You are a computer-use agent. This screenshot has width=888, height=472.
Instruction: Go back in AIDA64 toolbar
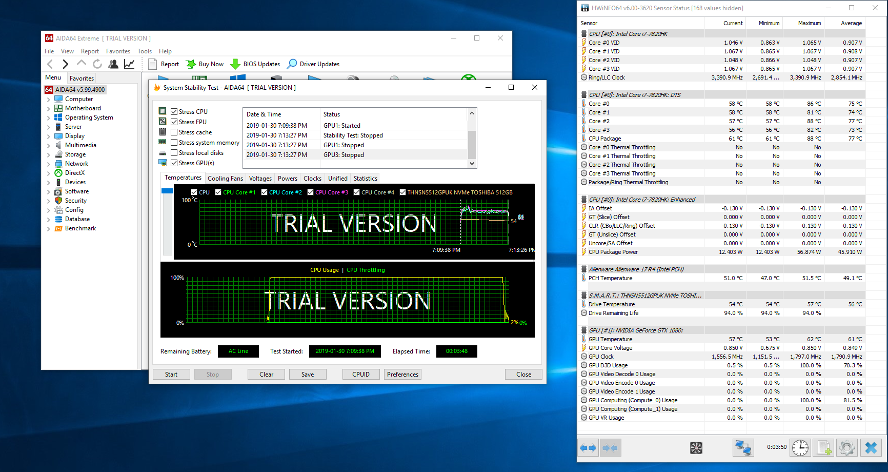pyautogui.click(x=50, y=64)
